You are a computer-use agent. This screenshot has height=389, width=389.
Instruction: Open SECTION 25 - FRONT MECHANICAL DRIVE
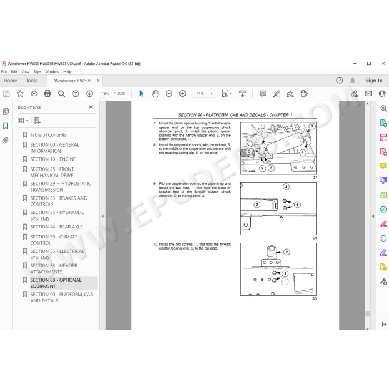[x=52, y=172]
